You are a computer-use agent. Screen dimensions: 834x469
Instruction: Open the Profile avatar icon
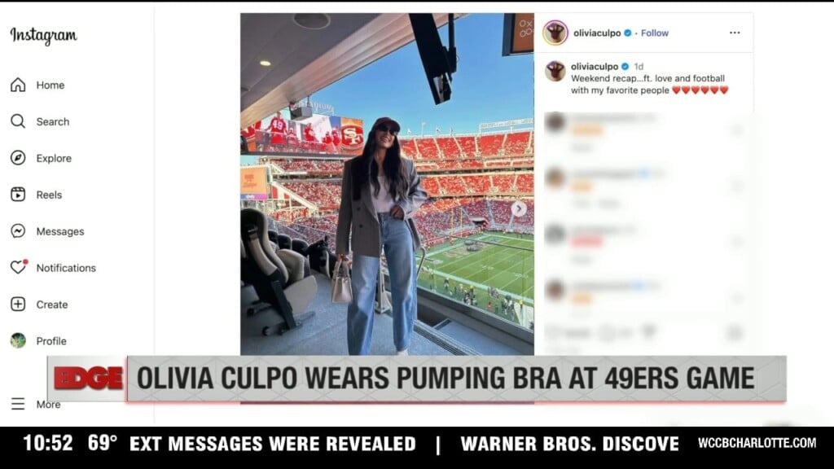pyautogui.click(x=18, y=341)
